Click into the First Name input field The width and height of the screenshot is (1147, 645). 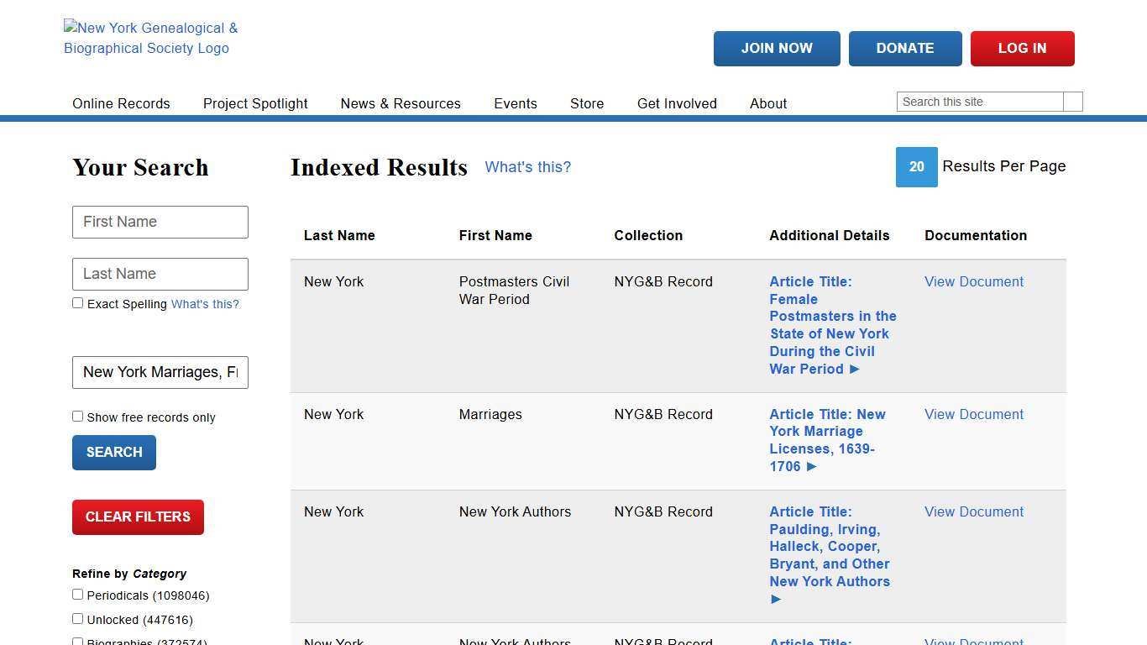(160, 222)
